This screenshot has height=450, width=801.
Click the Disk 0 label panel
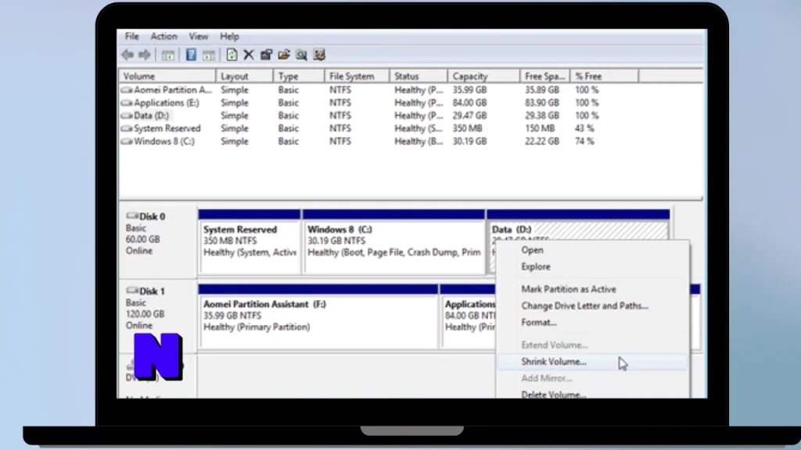tap(158, 241)
